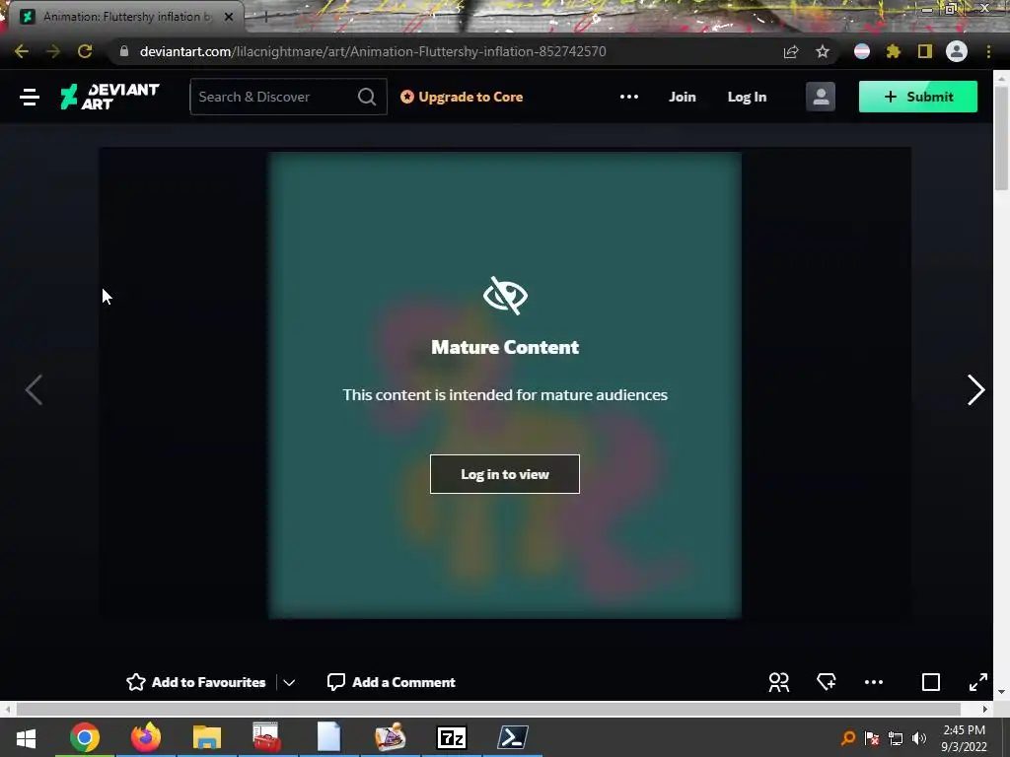
Task: Go to previous deviation arrow
Action: click(x=34, y=390)
